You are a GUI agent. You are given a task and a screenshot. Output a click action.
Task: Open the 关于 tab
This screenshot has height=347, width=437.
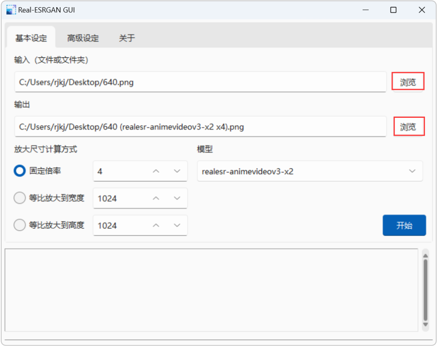(127, 38)
